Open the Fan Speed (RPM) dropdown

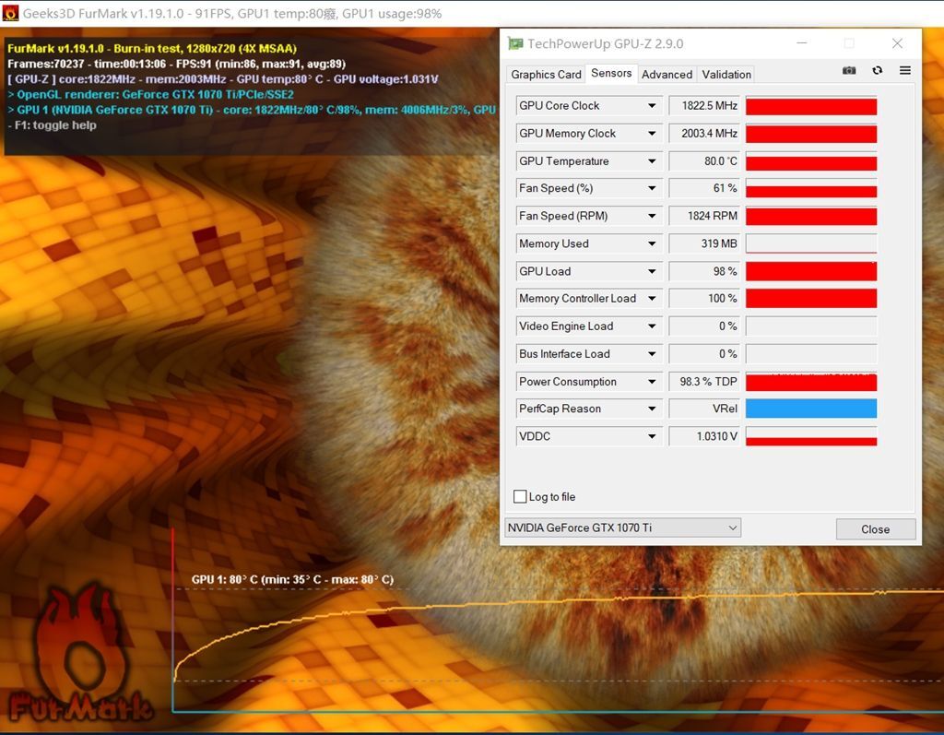[x=652, y=216]
